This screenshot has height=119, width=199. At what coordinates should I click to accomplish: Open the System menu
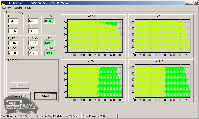click(x=7, y=8)
